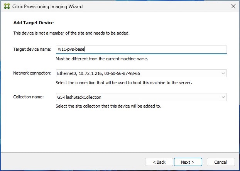
Task: Close the Imaging Wizard window
Action: point(233,6)
